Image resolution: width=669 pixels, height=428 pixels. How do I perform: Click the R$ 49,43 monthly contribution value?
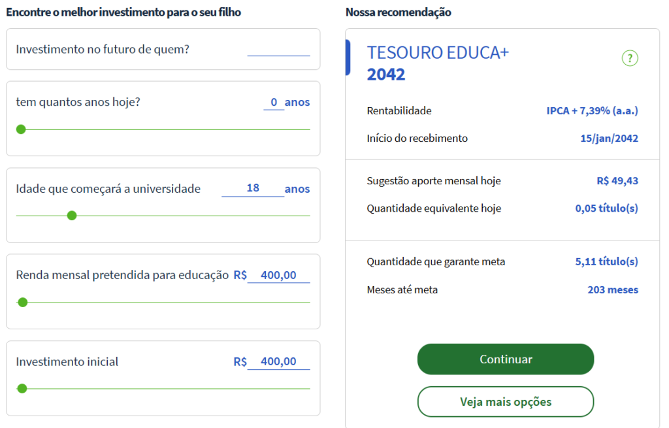[617, 181]
